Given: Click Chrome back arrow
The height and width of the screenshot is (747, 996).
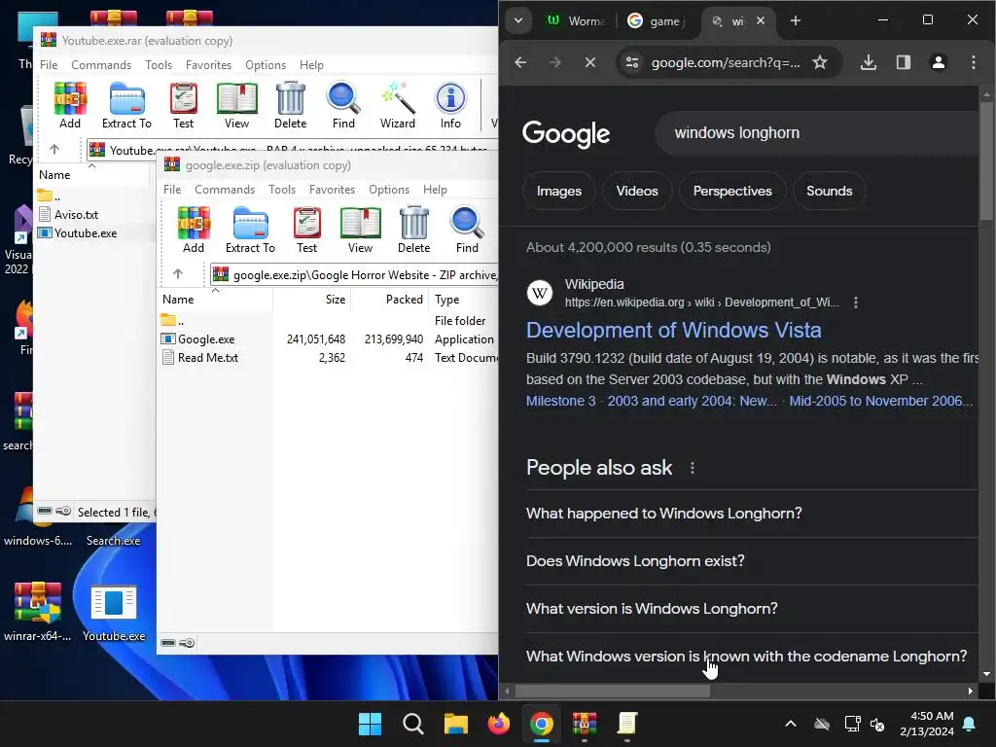Looking at the screenshot, I should tap(520, 62).
